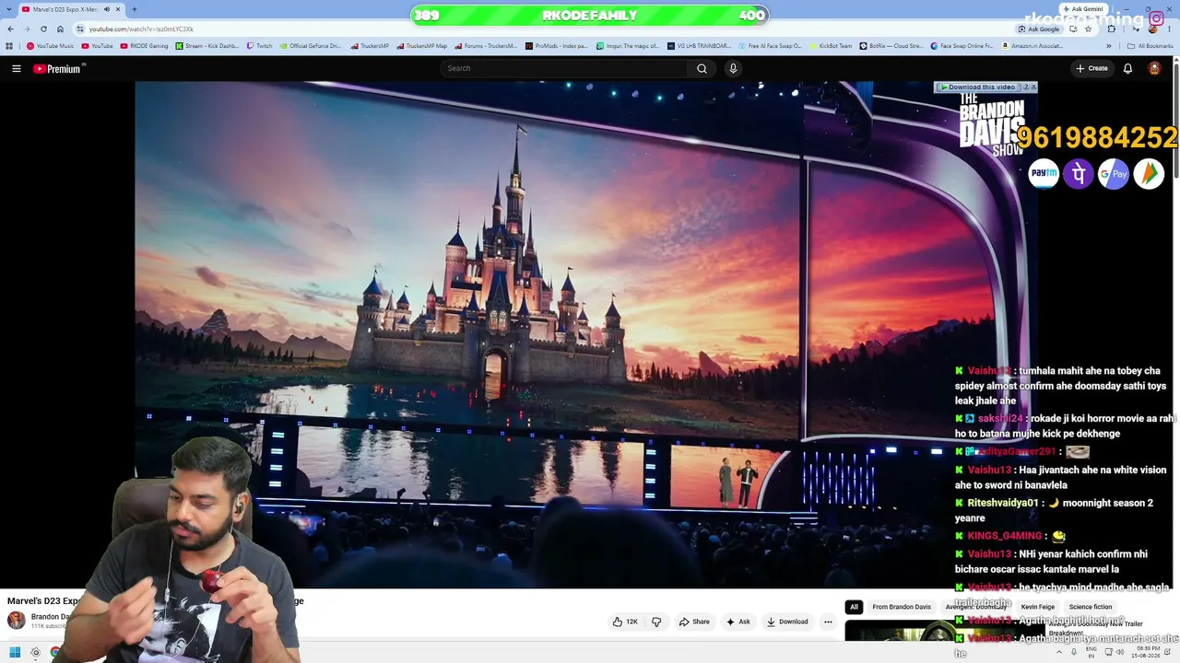Open the Twitch bookmark
The width and height of the screenshot is (1180, 663).
point(260,46)
